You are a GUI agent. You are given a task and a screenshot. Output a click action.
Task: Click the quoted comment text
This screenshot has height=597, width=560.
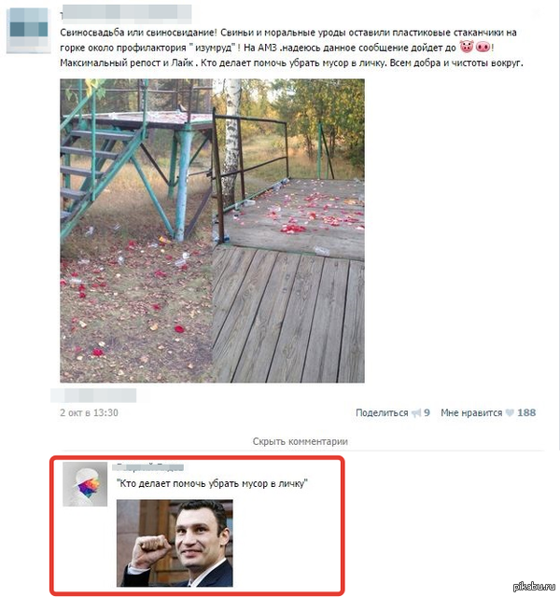click(x=212, y=484)
